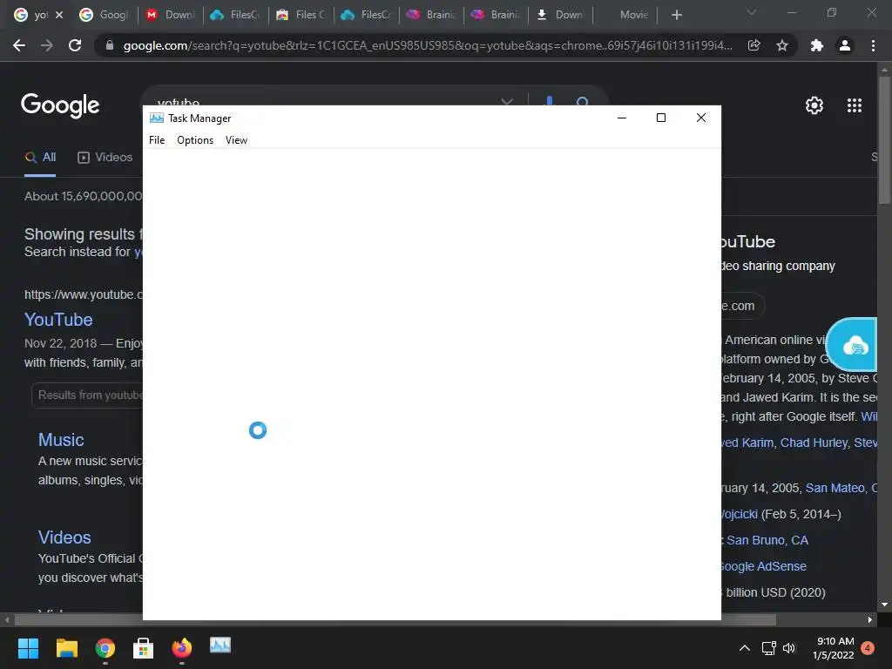Viewport: 892px width, 669px height.
Task: Open the Chrome three-dot menu
Action: click(873, 45)
